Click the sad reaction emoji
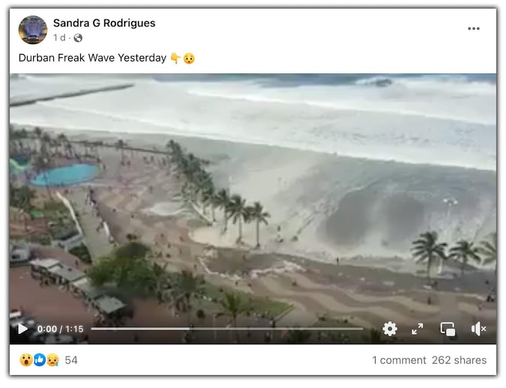 pyautogui.click(x=53, y=360)
